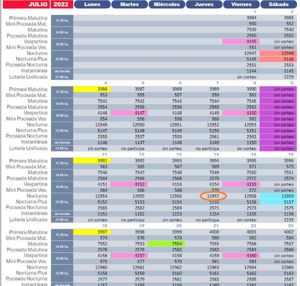Viewport: 300px width, 286px height.
Task: Click the orange-circled 12957 Nocturna number
Action: 213,196
